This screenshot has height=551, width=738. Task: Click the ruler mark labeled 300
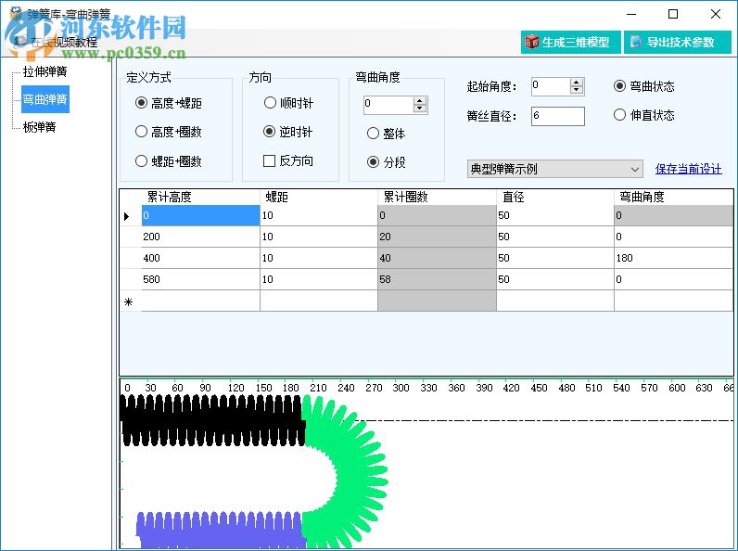pyautogui.click(x=401, y=388)
